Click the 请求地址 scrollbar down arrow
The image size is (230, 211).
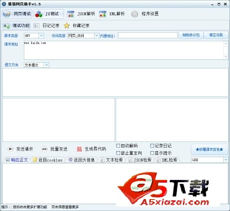pyautogui.click(x=226, y=57)
